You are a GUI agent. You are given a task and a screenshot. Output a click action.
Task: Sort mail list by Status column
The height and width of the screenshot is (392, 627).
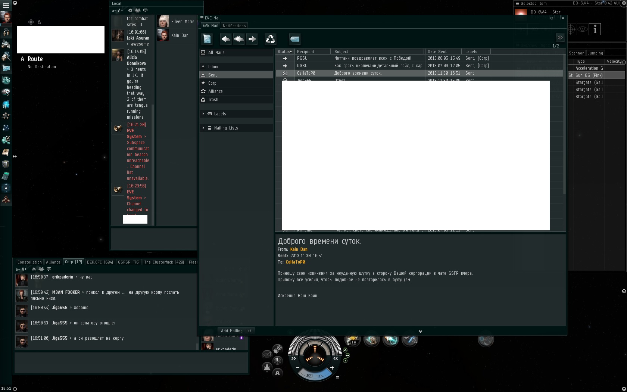(285, 52)
